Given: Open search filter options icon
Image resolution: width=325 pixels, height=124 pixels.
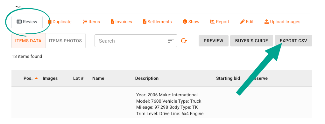Looking at the screenshot, I should click(x=171, y=41).
